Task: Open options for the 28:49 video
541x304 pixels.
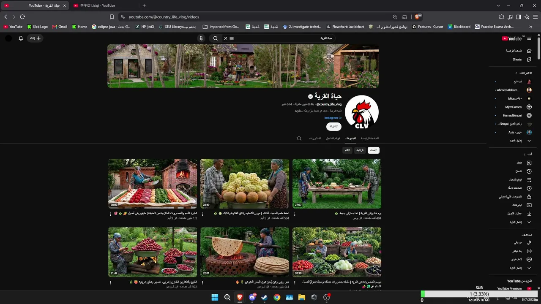Action: pos(202,214)
